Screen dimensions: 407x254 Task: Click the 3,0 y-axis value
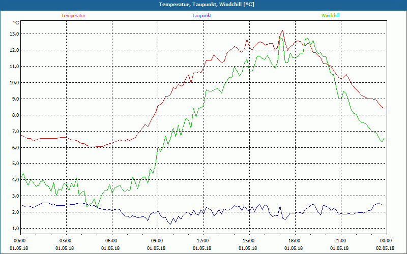(x=16, y=196)
